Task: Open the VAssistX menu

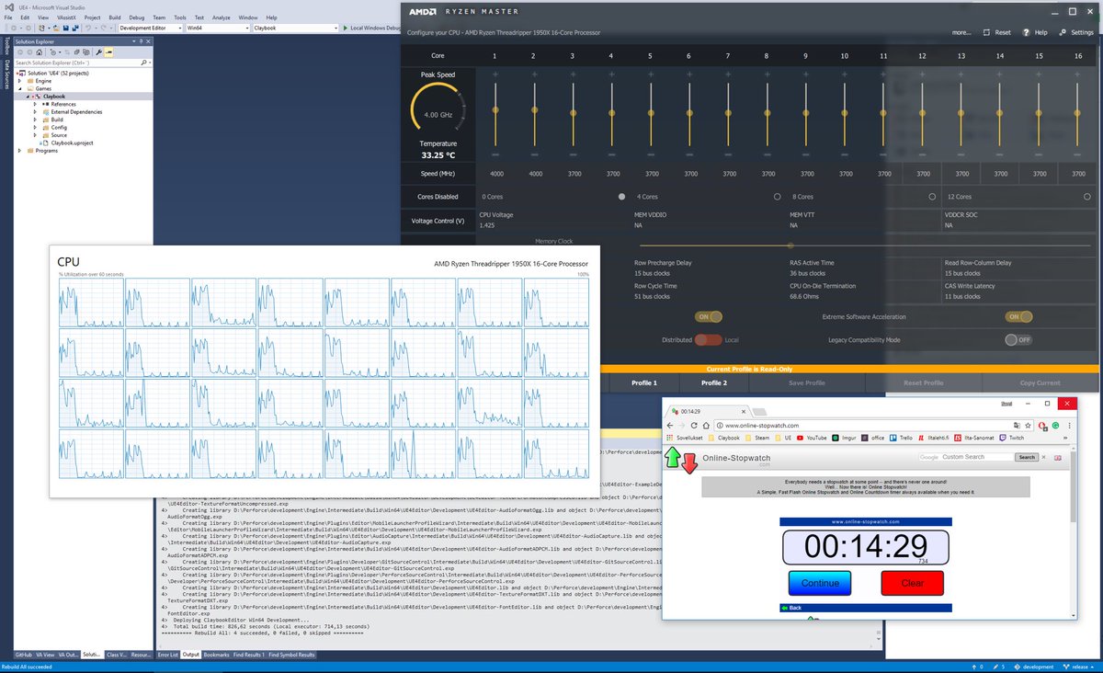Action: click(x=67, y=17)
